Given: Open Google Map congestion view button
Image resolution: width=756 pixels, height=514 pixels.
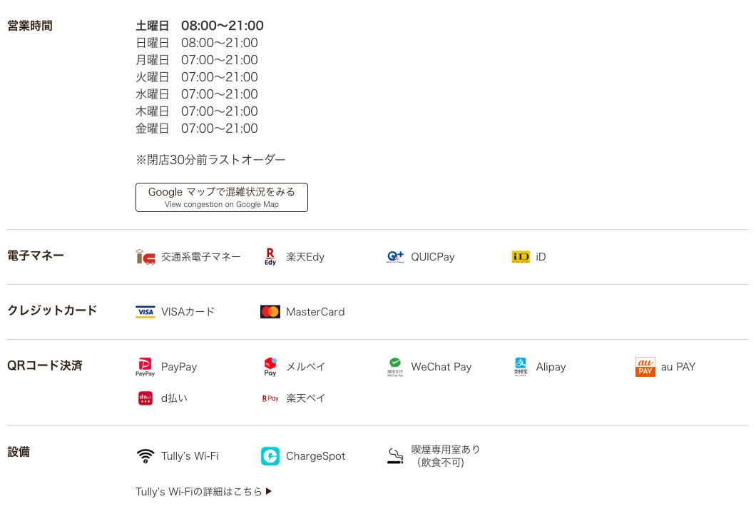Looking at the screenshot, I should pyautogui.click(x=222, y=198).
